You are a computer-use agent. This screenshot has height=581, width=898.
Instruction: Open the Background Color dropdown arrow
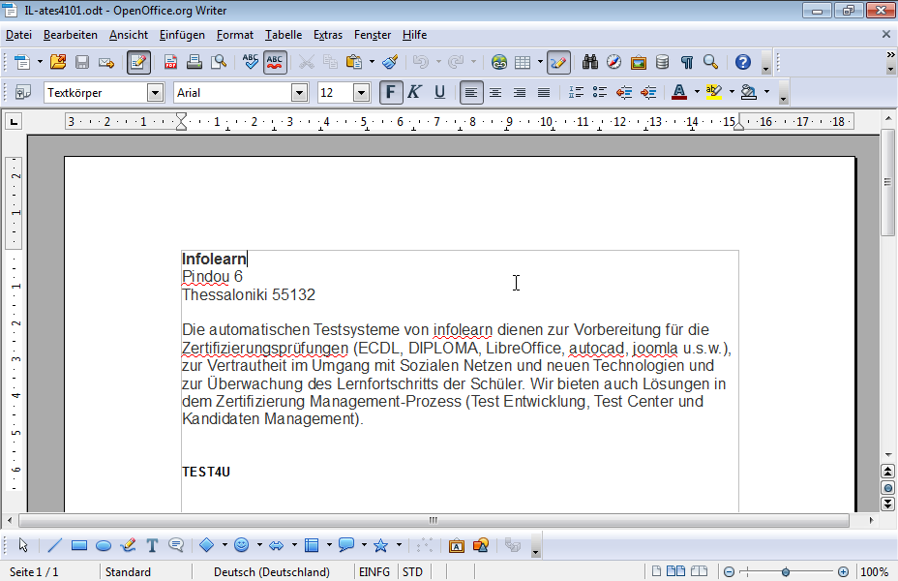point(766,92)
